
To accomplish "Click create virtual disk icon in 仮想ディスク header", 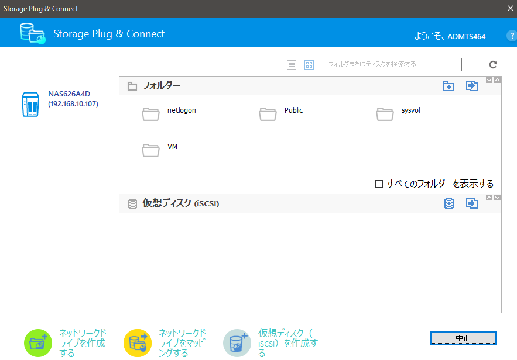I will pos(449,203).
